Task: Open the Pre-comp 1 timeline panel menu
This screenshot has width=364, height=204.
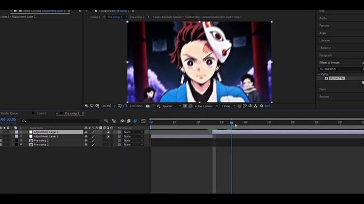Action: click(83, 113)
